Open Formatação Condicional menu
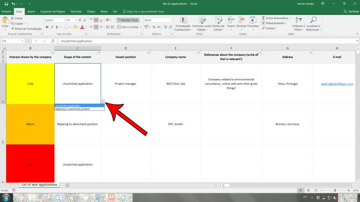 tap(183, 24)
